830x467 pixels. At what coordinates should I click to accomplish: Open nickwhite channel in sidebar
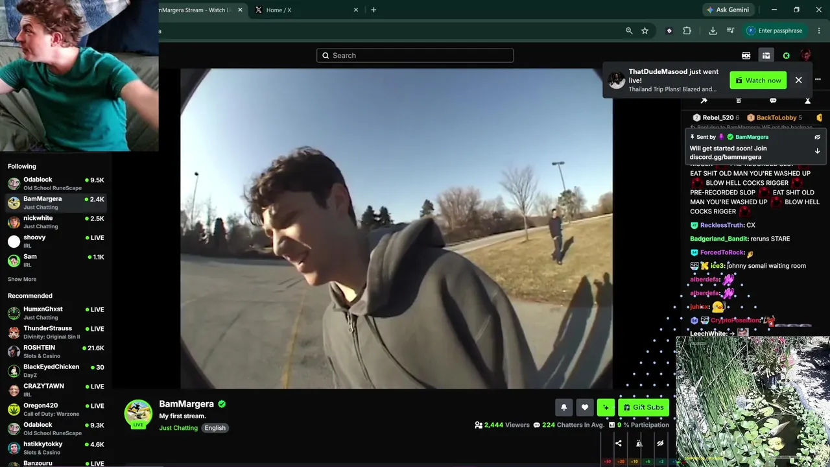(x=56, y=222)
